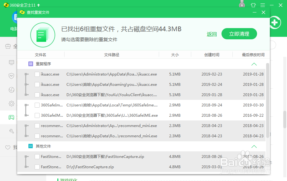Open the hamburger main menu
Screen dimensions: 287x181
tap(262, 5)
